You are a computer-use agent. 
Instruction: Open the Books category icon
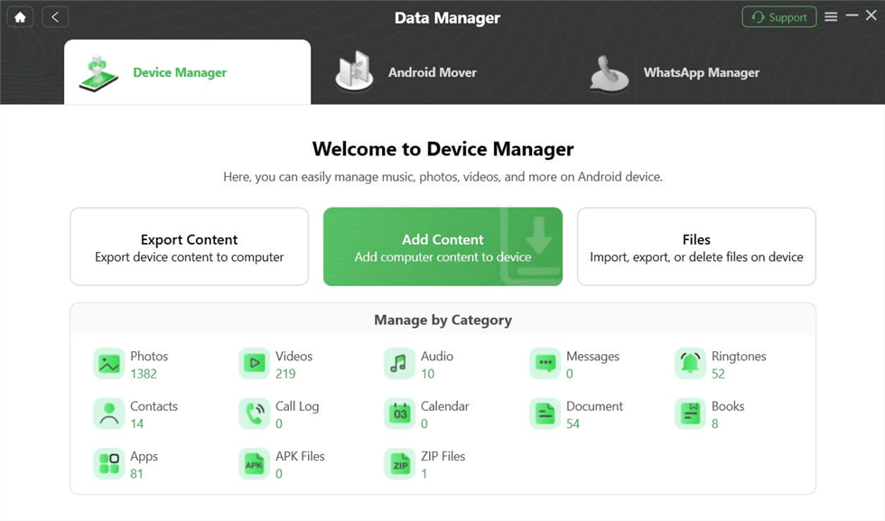point(691,414)
